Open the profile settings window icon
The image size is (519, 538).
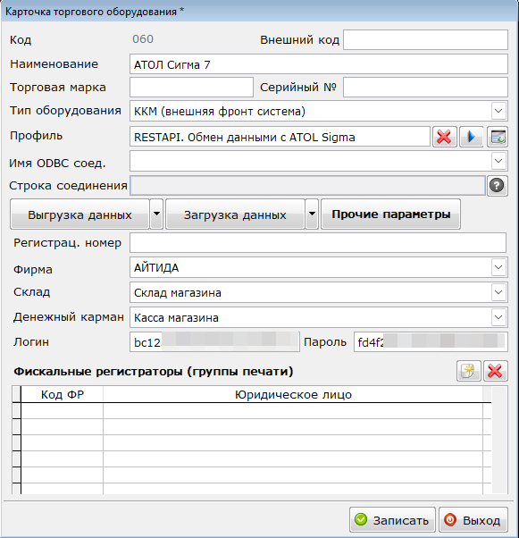click(497, 137)
